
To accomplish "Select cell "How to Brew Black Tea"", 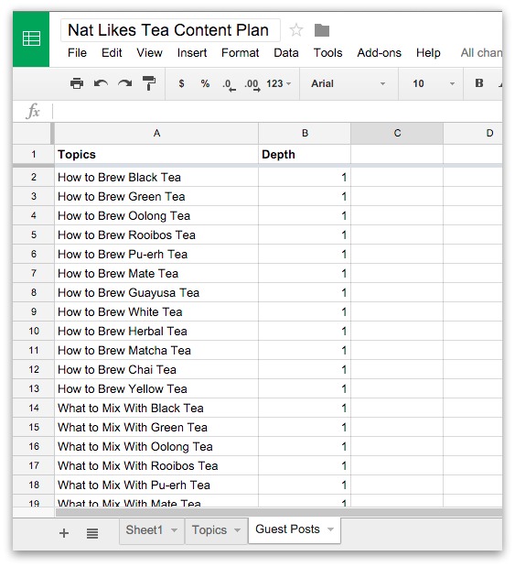I will point(156,177).
